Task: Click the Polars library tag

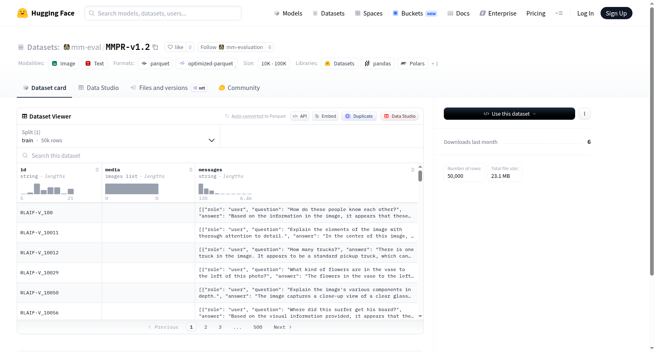Action: point(413,63)
